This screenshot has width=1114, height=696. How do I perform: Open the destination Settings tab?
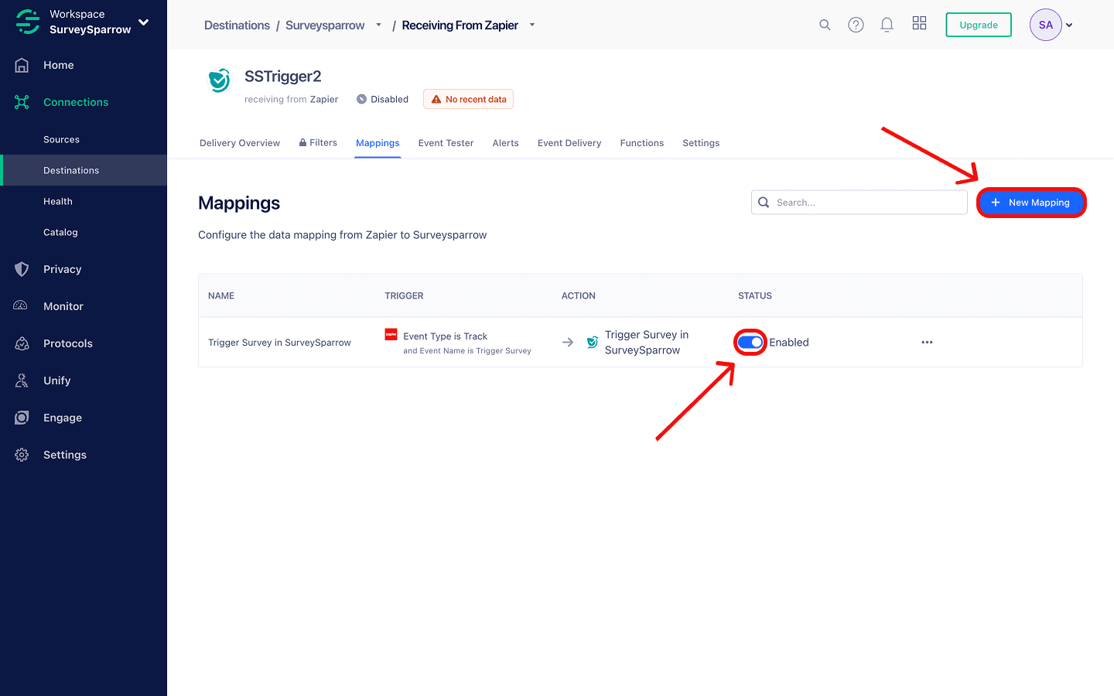tap(701, 143)
